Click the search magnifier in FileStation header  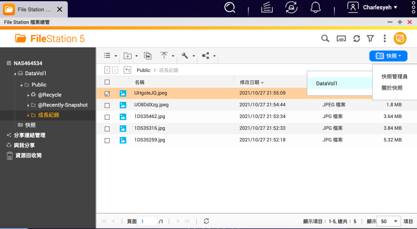point(325,39)
